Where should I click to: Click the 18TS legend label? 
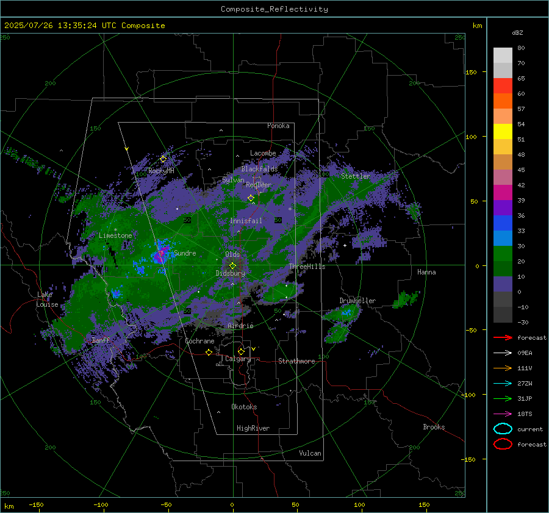(x=525, y=414)
